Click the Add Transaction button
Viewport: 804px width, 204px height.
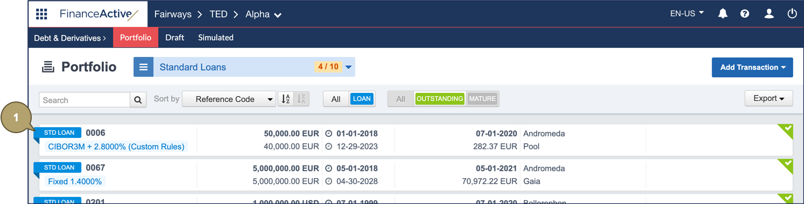pos(752,67)
